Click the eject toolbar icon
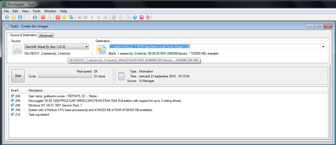Image resolution: width=336 pixels, height=145 pixels. [x=105, y=17]
